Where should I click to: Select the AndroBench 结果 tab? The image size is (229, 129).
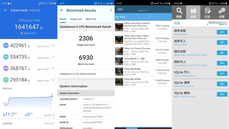[x=193, y=12]
